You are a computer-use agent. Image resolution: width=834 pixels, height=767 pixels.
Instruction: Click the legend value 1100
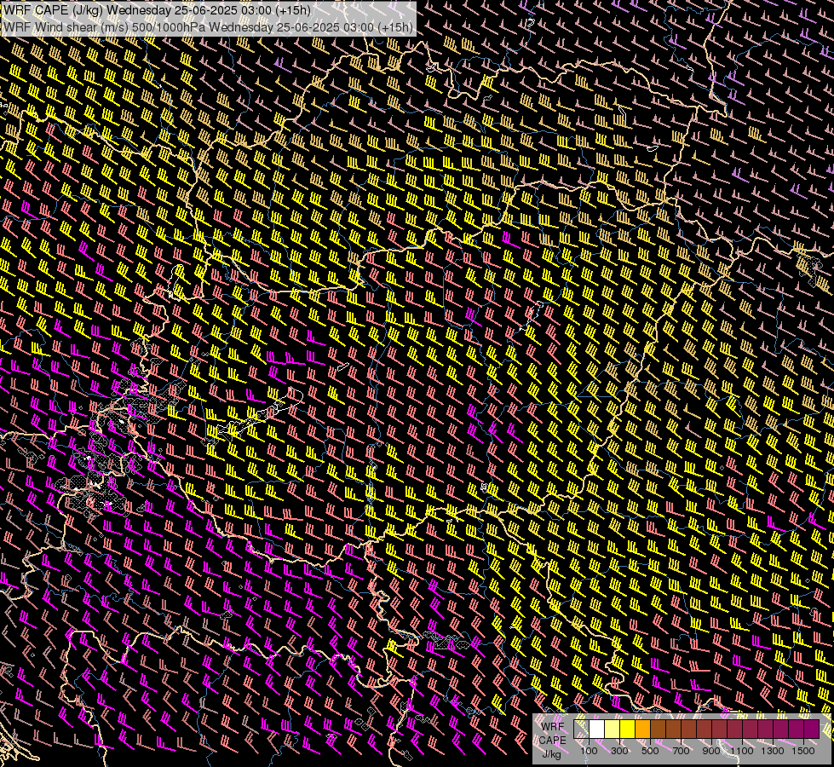pos(741,751)
